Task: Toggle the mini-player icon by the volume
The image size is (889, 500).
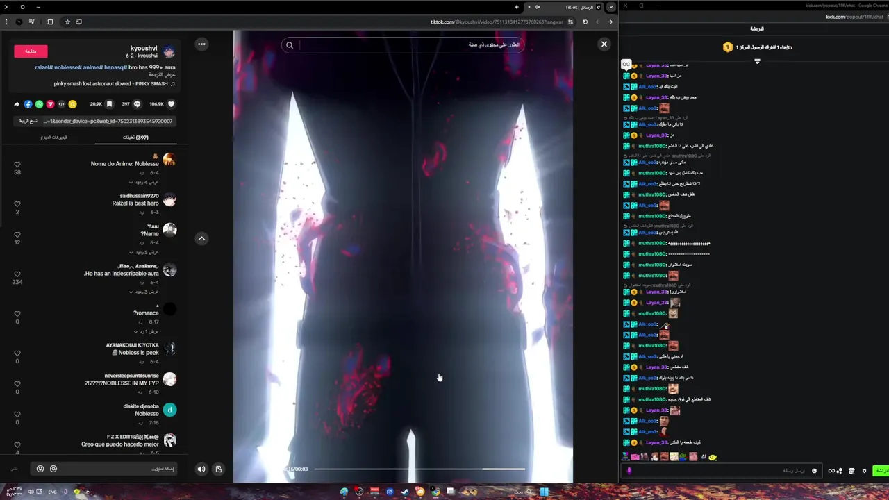Action: [218, 469]
